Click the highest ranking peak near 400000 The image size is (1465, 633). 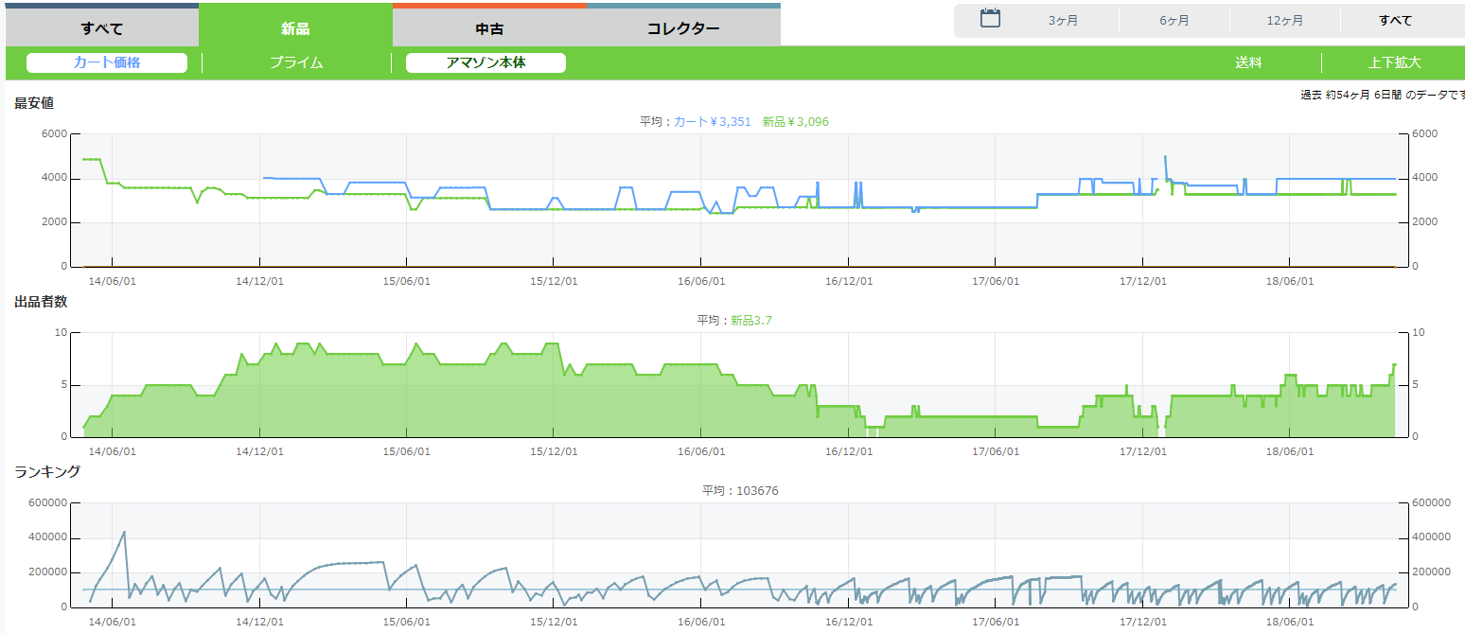pos(124,532)
